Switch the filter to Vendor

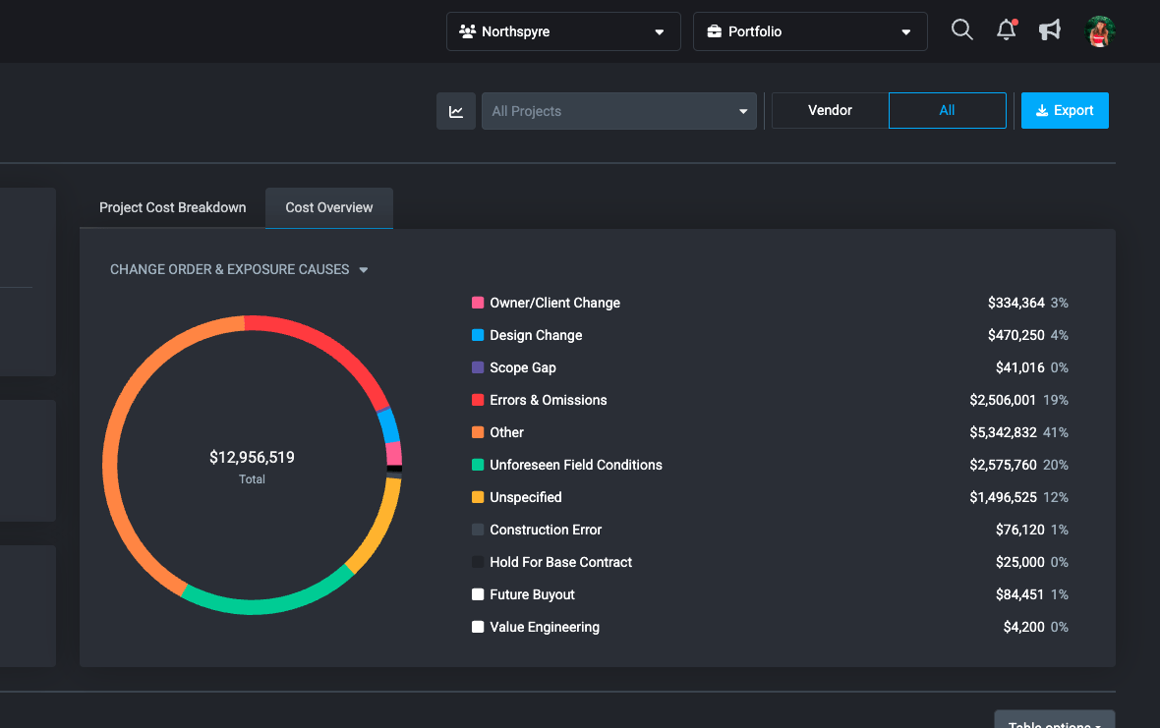[830, 110]
